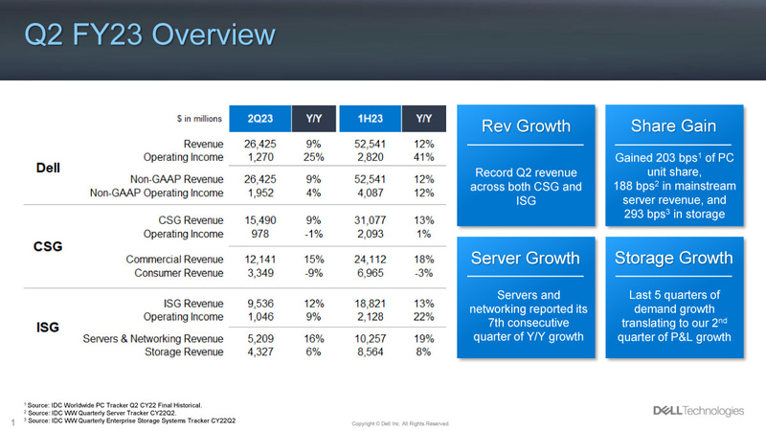Click the 18,821 value
766x431 pixels.
pos(371,304)
